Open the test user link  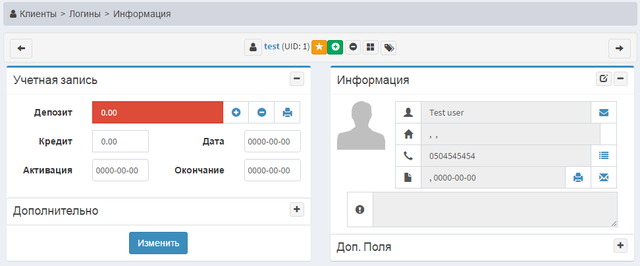coord(271,47)
